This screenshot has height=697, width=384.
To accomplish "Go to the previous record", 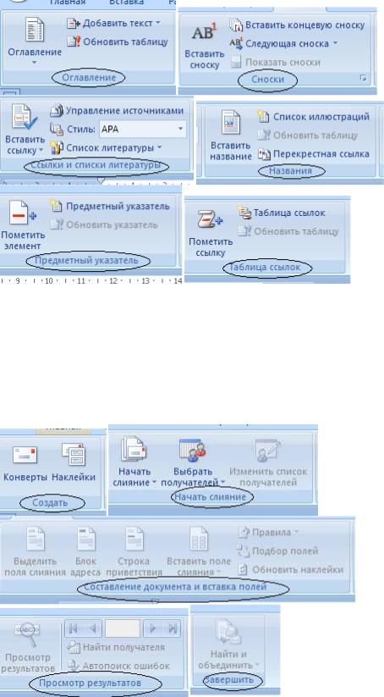I will [93, 628].
